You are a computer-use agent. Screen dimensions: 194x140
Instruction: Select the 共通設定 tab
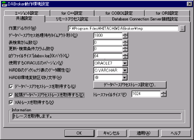(x=24, y=19)
